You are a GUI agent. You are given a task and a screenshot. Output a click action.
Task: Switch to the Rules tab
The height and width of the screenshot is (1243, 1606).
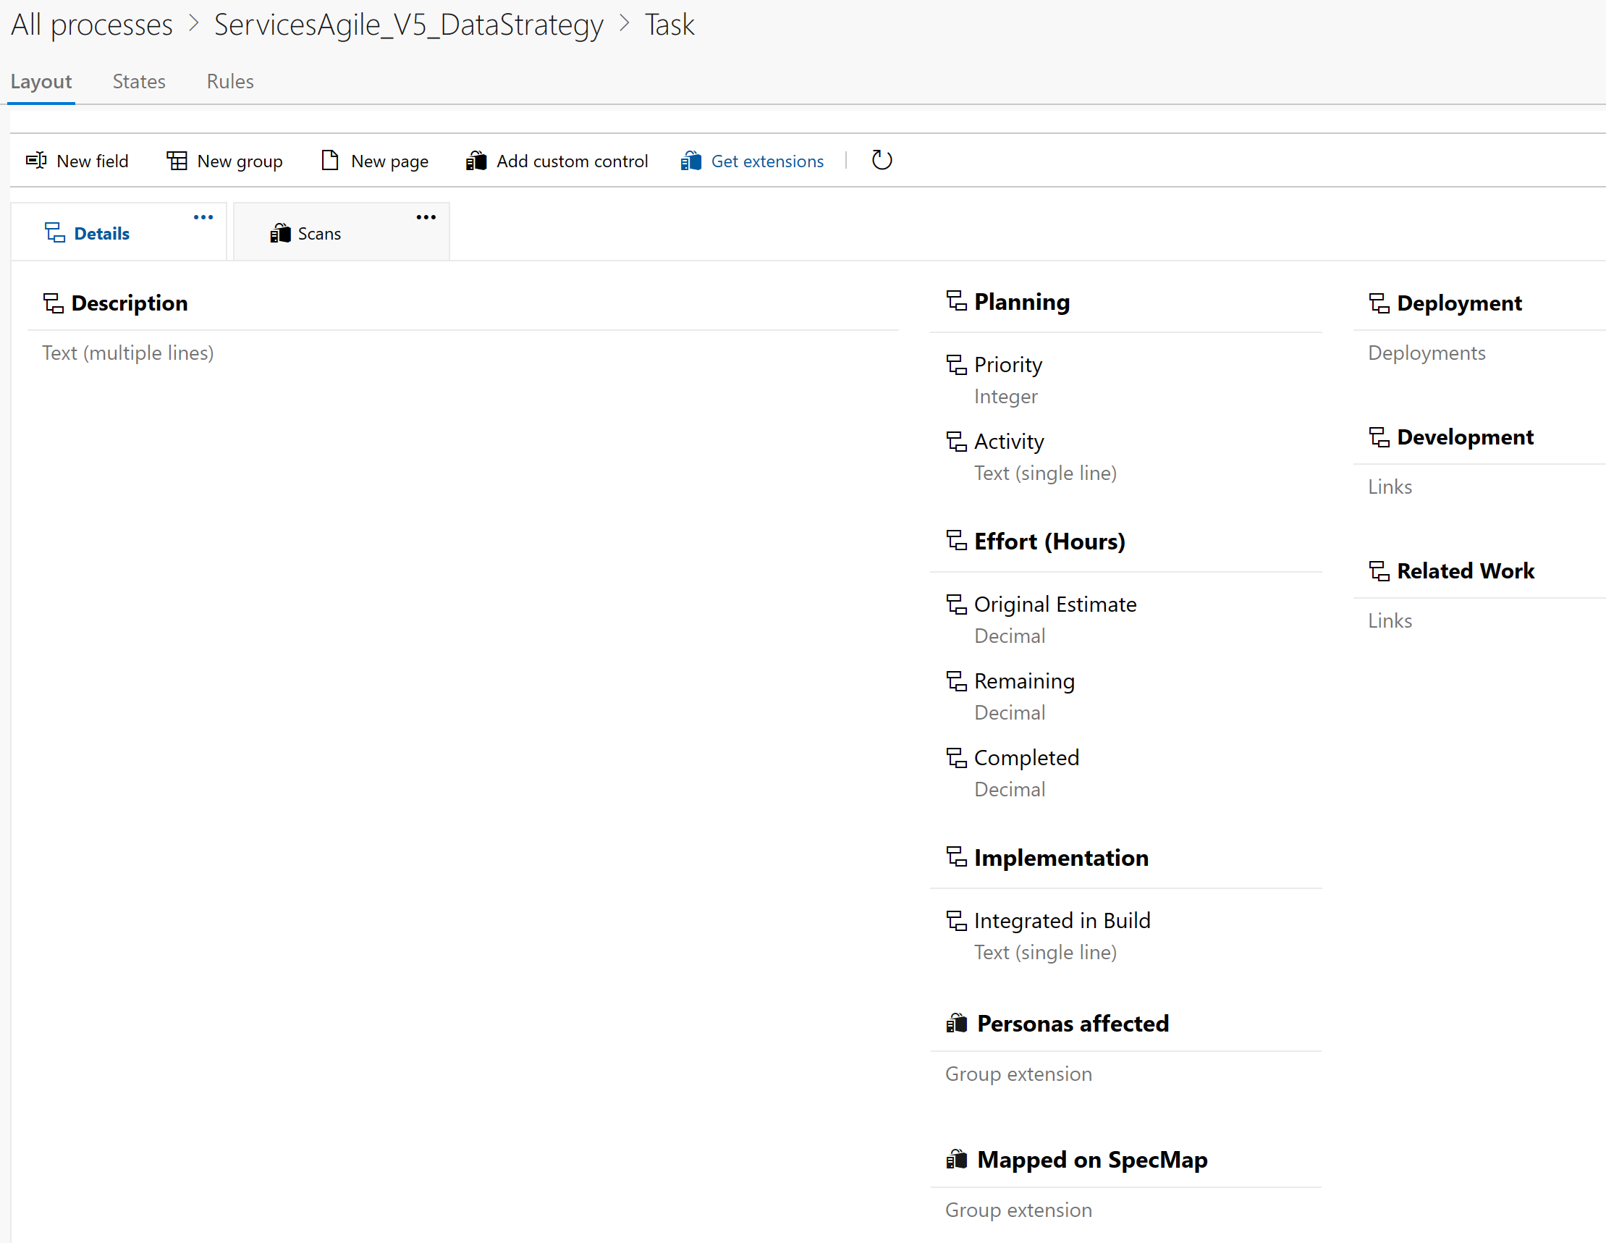[229, 81]
